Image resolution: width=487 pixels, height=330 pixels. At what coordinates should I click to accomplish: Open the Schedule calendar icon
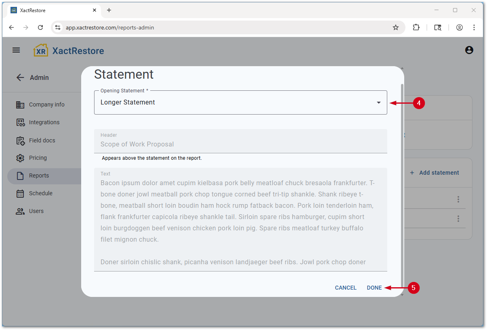click(20, 193)
